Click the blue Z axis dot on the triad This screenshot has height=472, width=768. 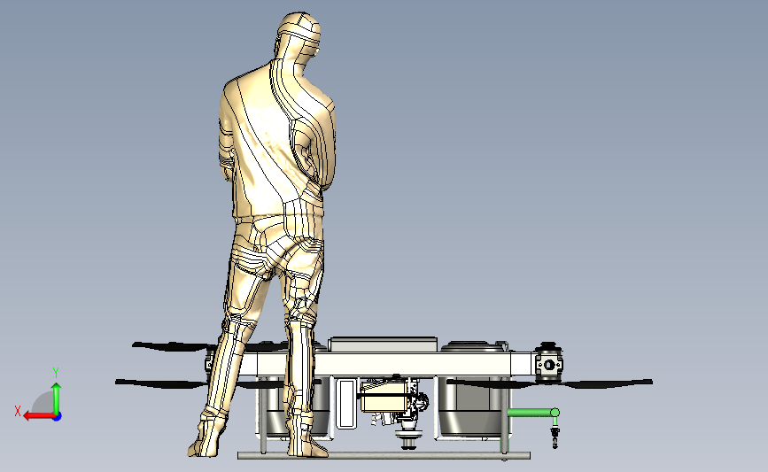coord(58,416)
